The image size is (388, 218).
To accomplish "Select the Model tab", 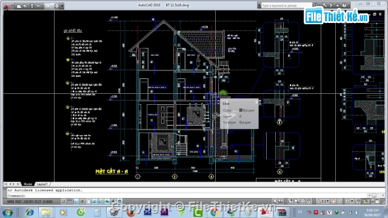I will [x=28, y=184].
